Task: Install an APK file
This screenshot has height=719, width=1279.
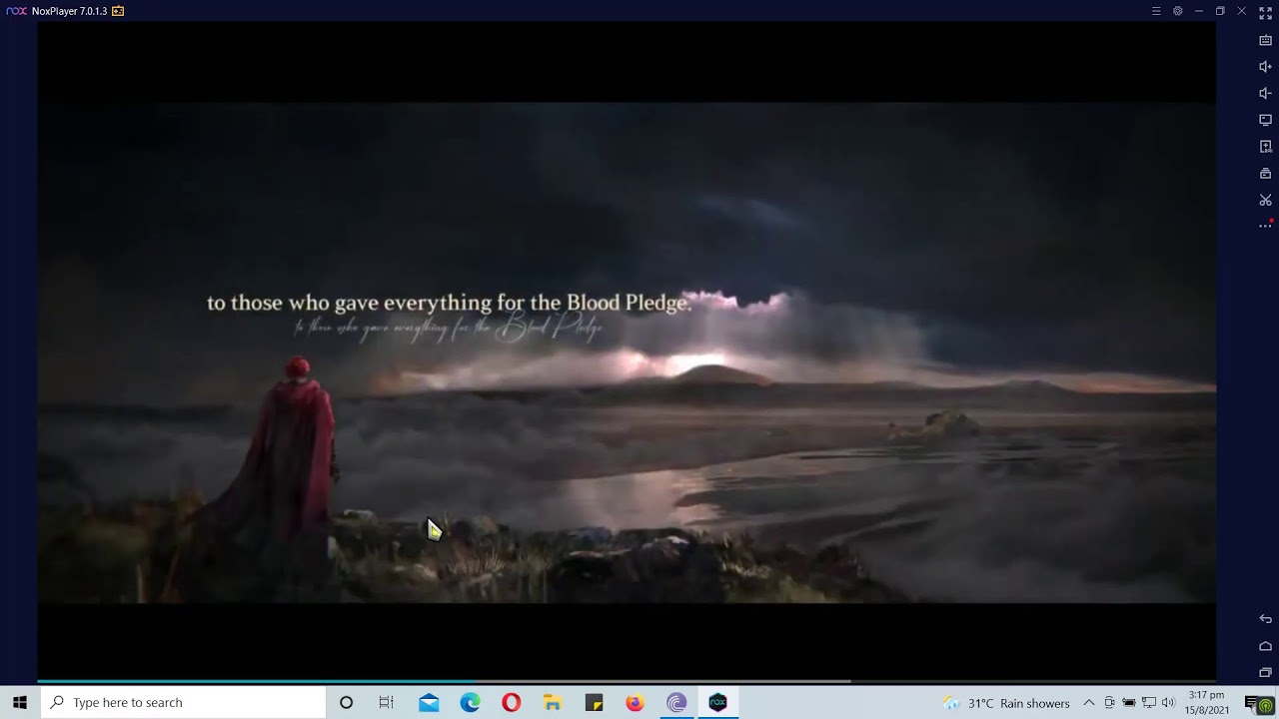Action: [x=1265, y=147]
